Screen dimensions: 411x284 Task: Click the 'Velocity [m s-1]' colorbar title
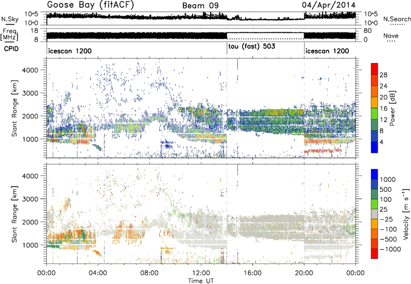tap(406, 214)
